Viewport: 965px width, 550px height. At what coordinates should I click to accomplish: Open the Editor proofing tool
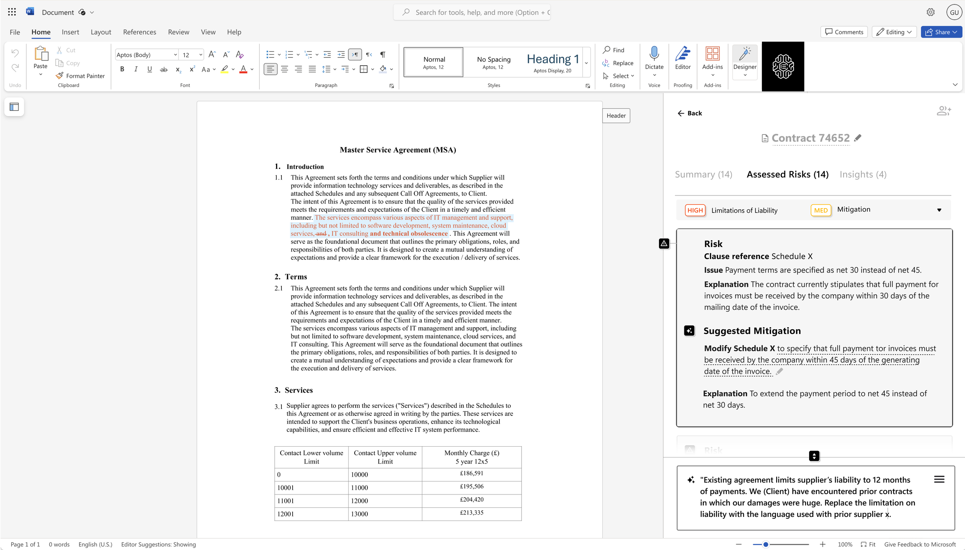tap(682, 59)
